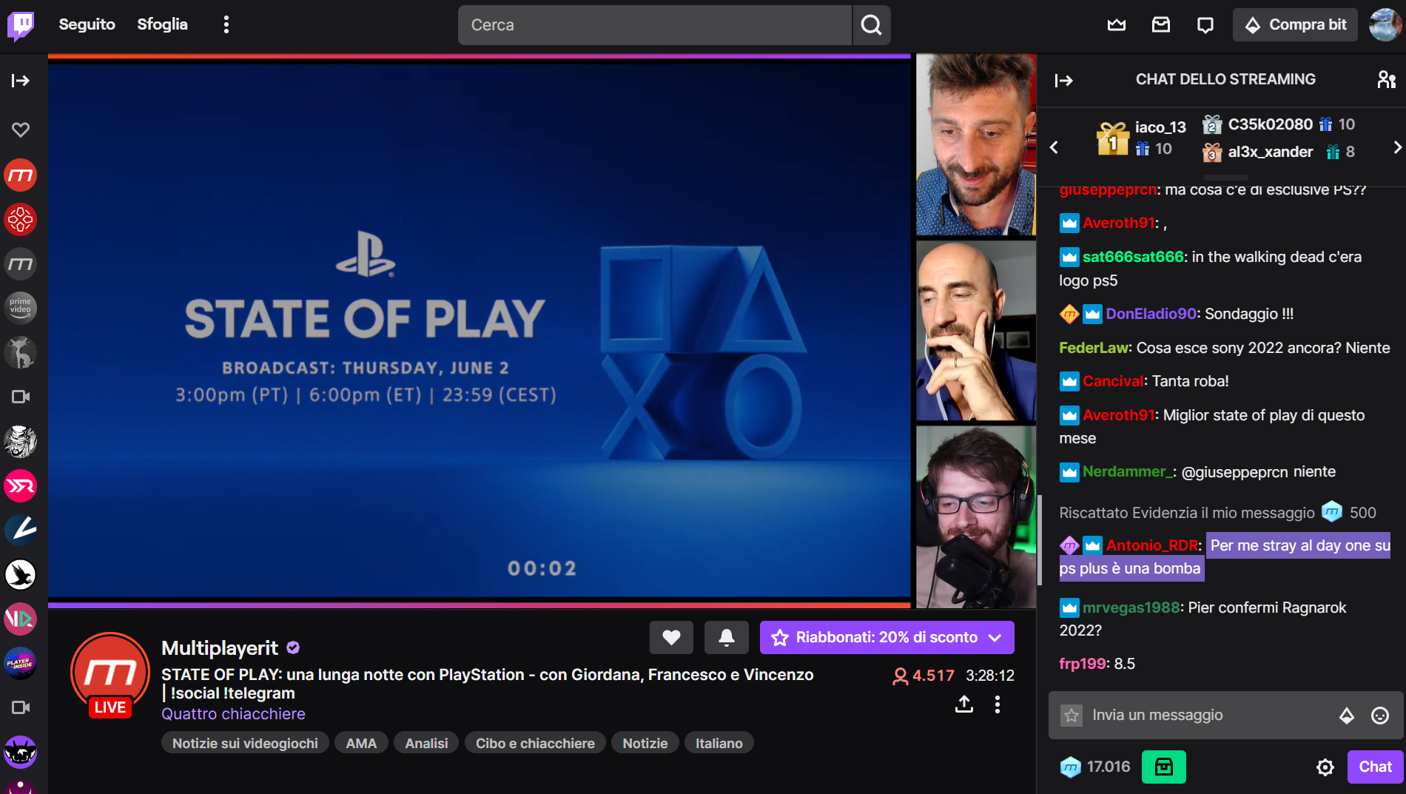Screen dimensions: 1406x794
Task: Click the State of Play video player
Action: click(x=480, y=331)
